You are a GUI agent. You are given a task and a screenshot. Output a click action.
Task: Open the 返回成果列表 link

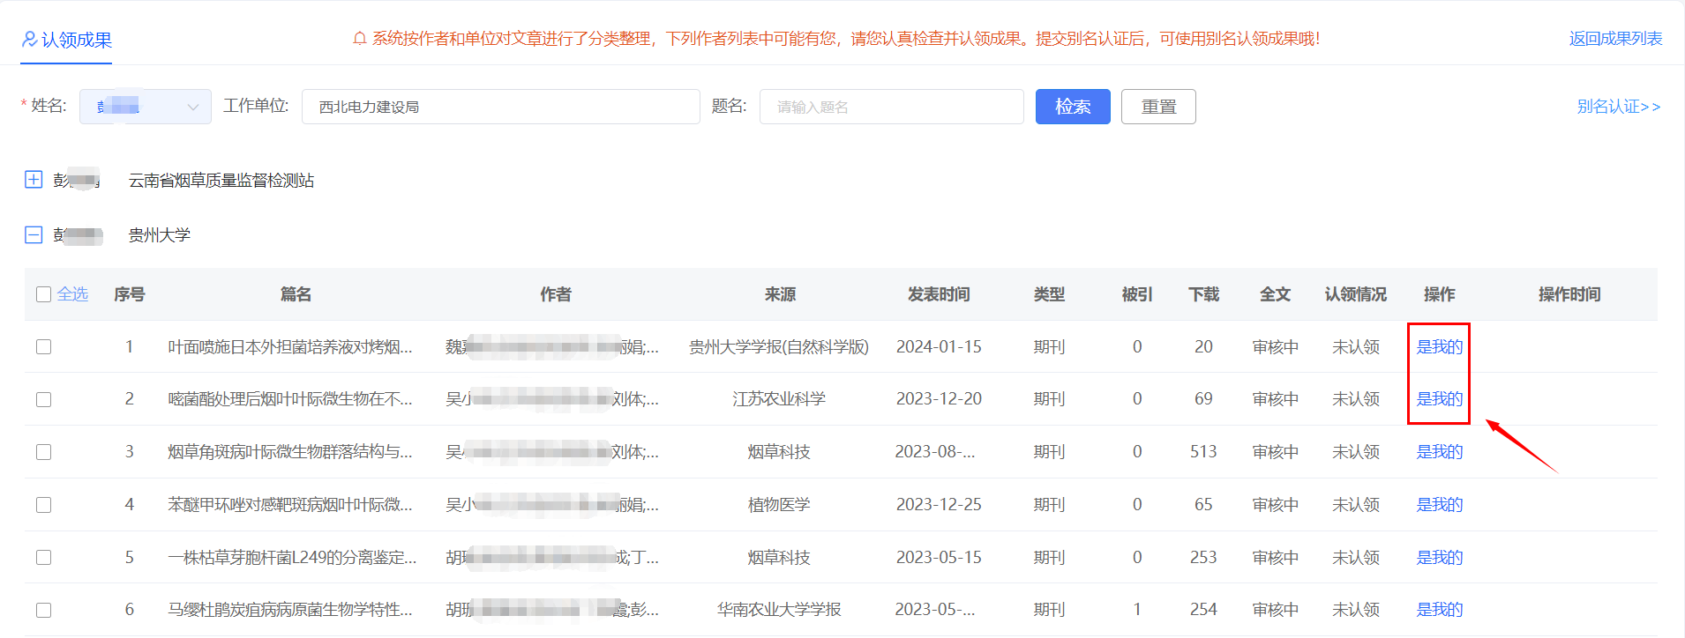[x=1614, y=39]
